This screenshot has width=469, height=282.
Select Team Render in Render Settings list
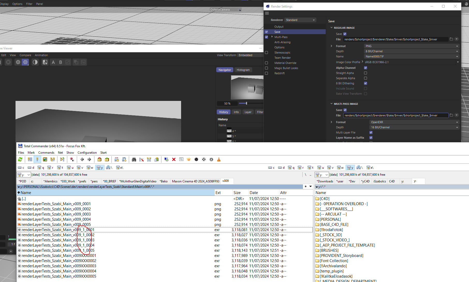click(x=282, y=58)
